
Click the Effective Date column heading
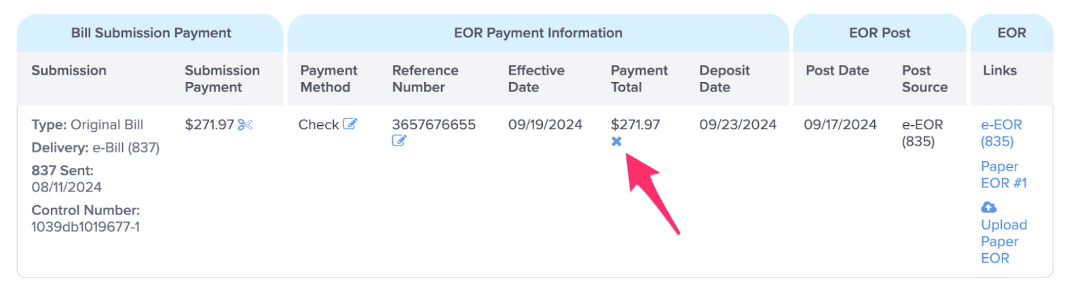coord(536,79)
